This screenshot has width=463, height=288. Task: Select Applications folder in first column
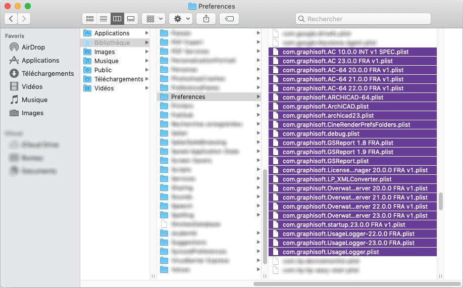pyautogui.click(x=115, y=33)
